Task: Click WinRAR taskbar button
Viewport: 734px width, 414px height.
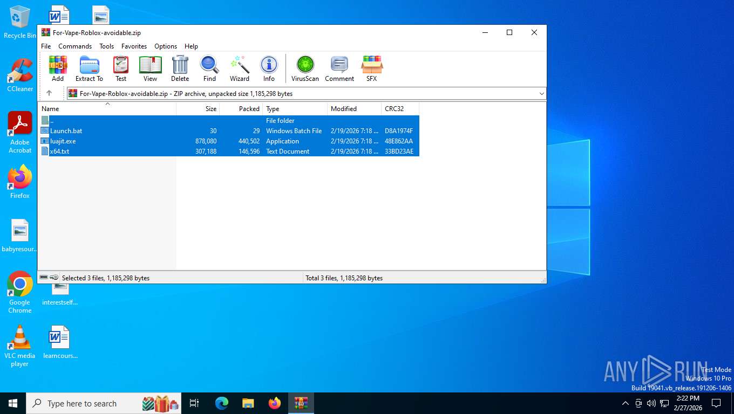Action: point(301,403)
